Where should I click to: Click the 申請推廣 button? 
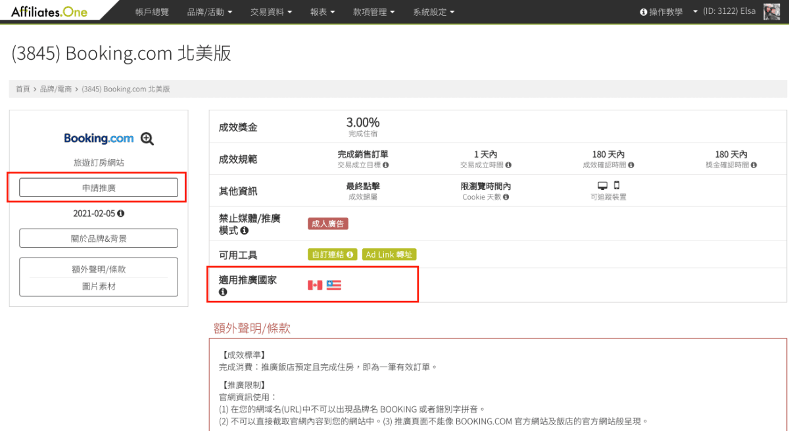tap(99, 187)
